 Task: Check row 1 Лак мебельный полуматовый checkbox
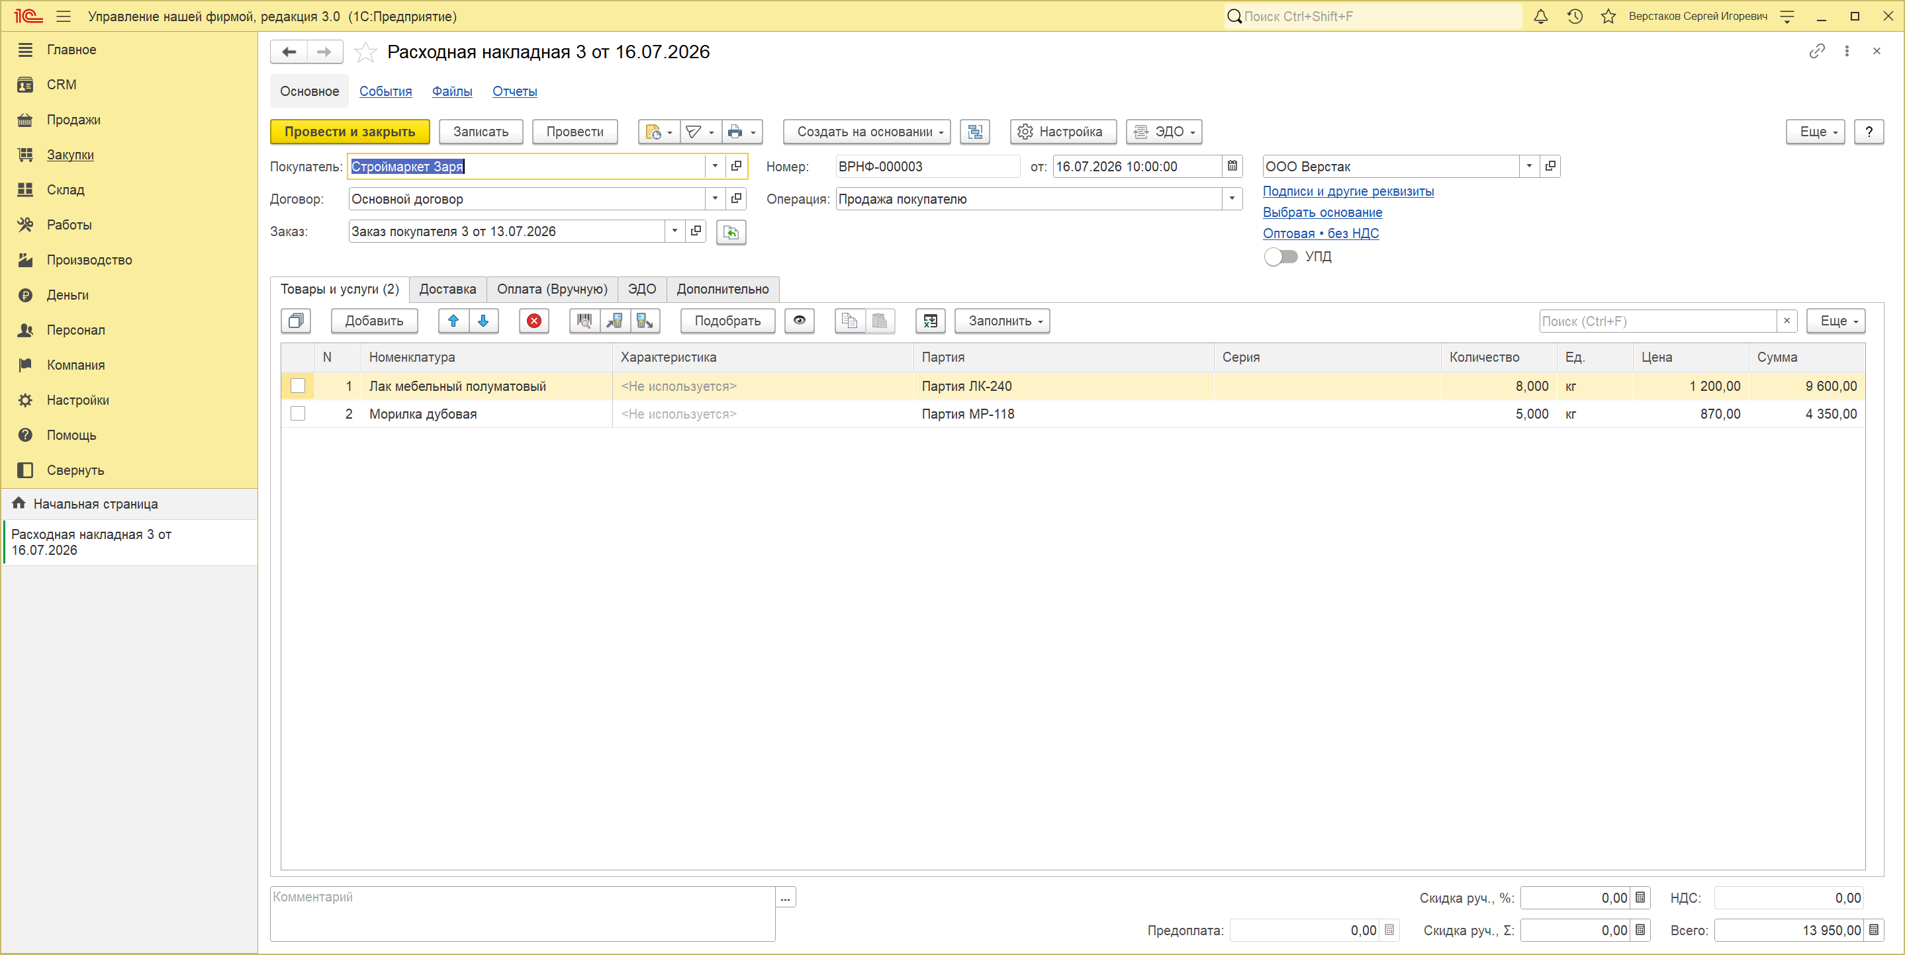(x=298, y=386)
